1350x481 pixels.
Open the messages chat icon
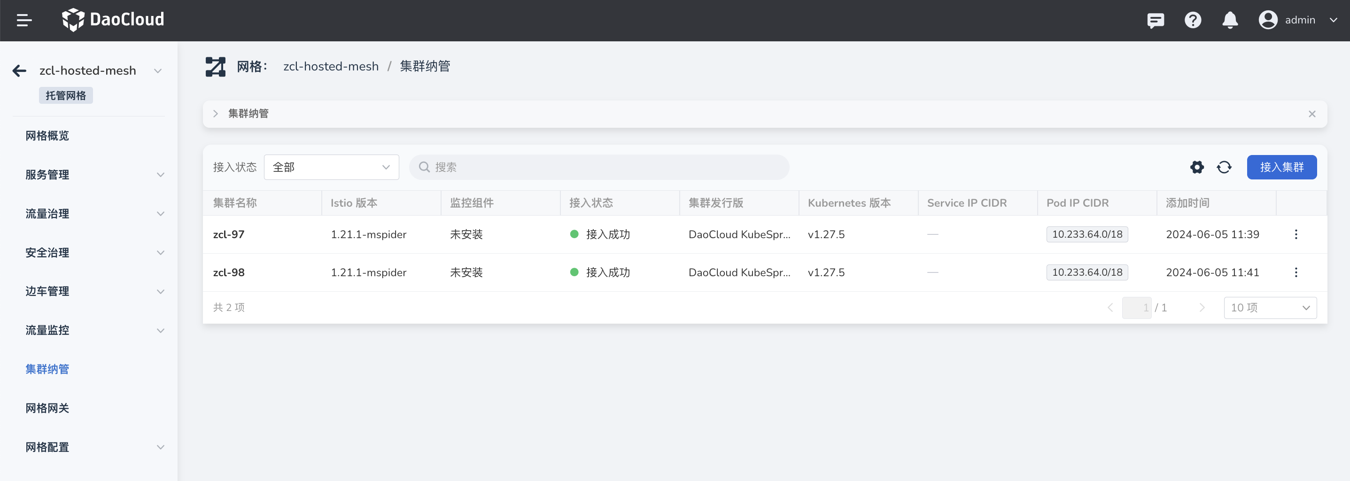(x=1155, y=21)
